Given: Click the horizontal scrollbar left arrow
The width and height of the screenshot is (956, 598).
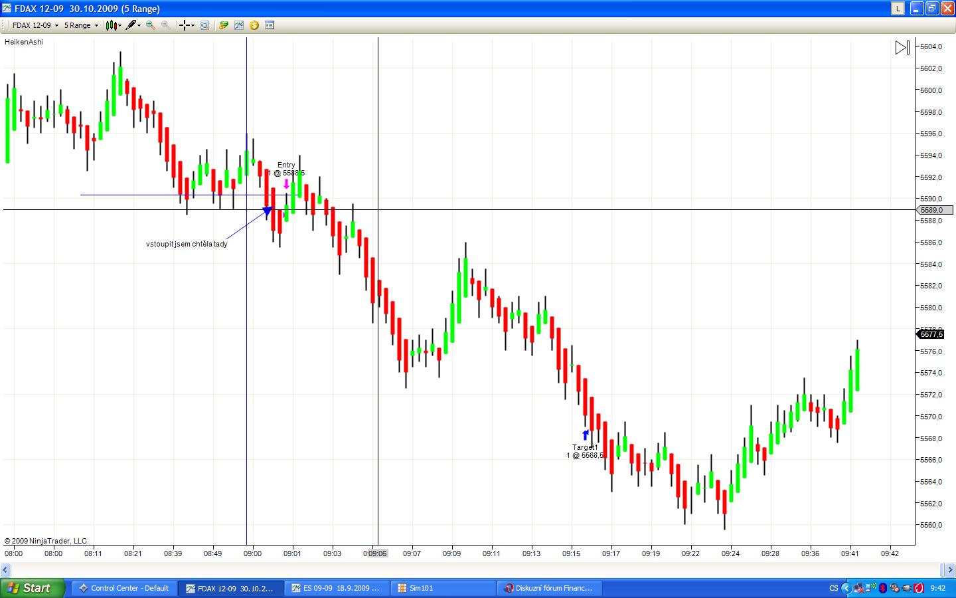Looking at the screenshot, I should [x=5, y=569].
